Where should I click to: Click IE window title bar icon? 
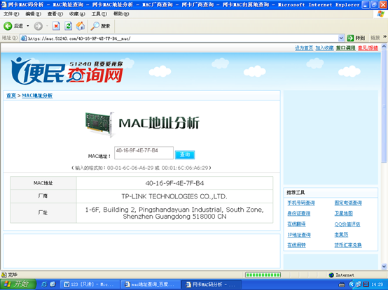pyautogui.click(x=4, y=5)
